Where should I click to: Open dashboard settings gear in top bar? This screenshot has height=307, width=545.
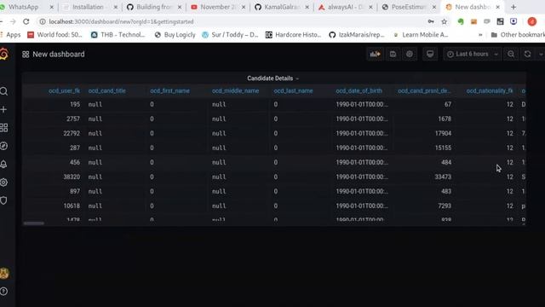point(410,55)
